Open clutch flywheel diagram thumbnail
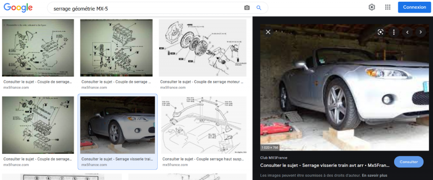The image size is (433, 180). point(203,48)
